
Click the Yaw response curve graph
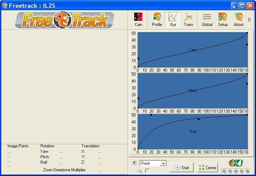point(192,50)
